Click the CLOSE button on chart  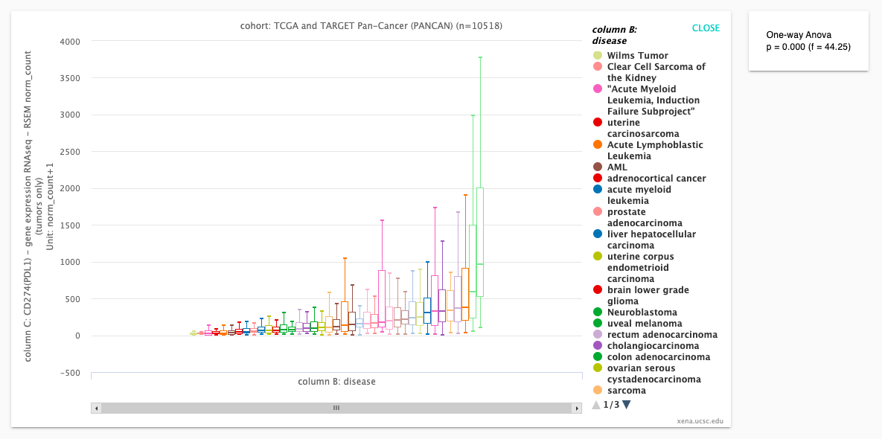(x=706, y=28)
